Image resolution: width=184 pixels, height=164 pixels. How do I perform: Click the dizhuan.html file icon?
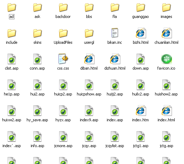115,59
